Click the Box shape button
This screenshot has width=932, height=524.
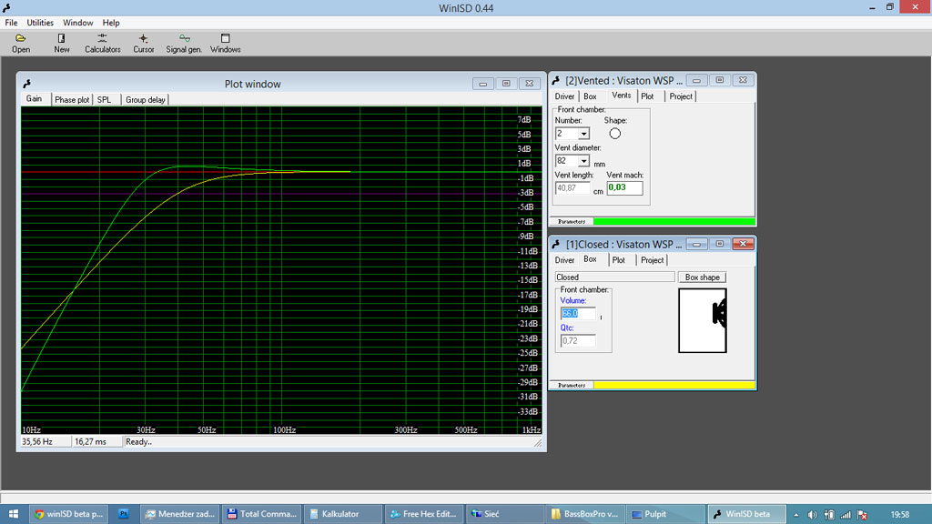click(x=702, y=277)
